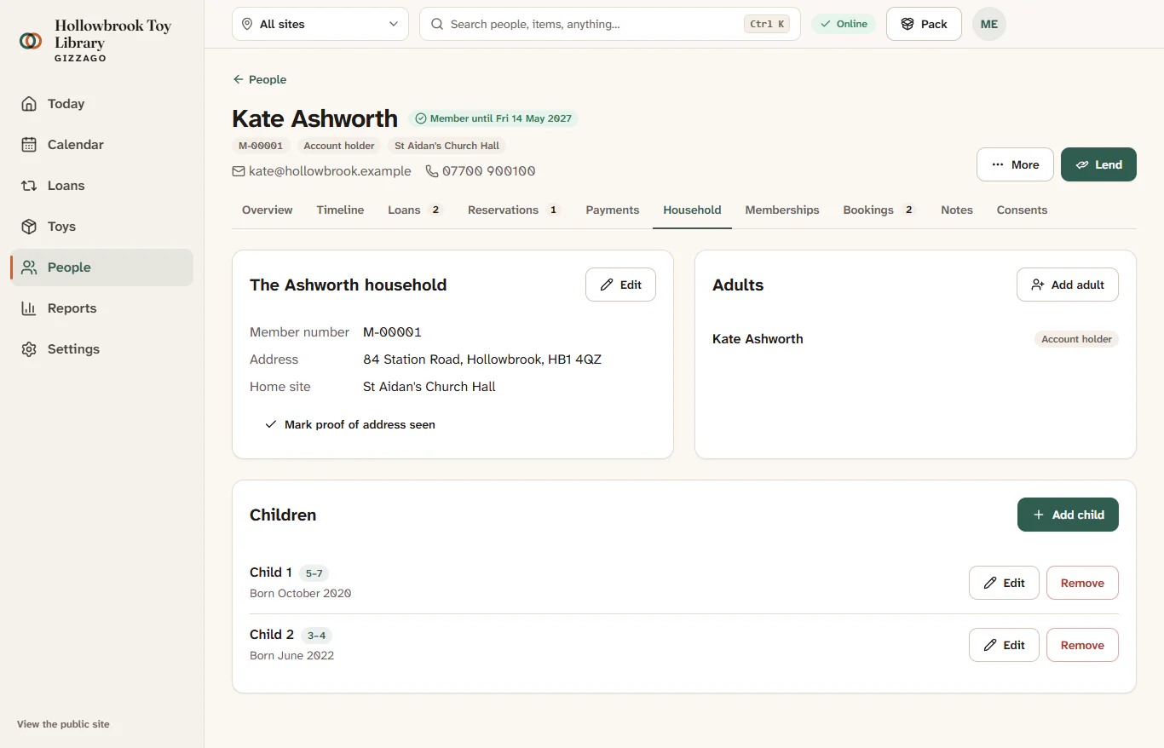Remove Child 2 from household
This screenshot has width=1164, height=748.
[1082, 645]
